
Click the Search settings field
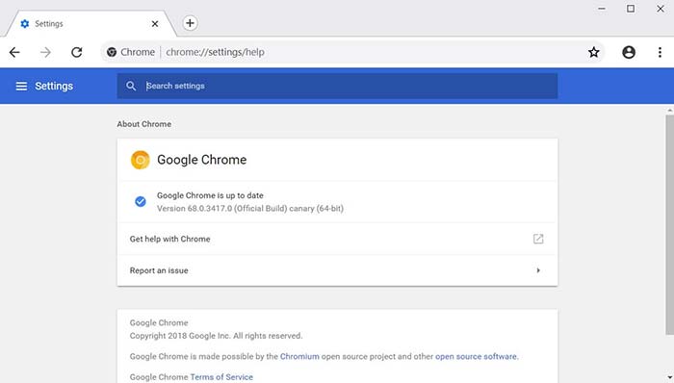tap(337, 86)
